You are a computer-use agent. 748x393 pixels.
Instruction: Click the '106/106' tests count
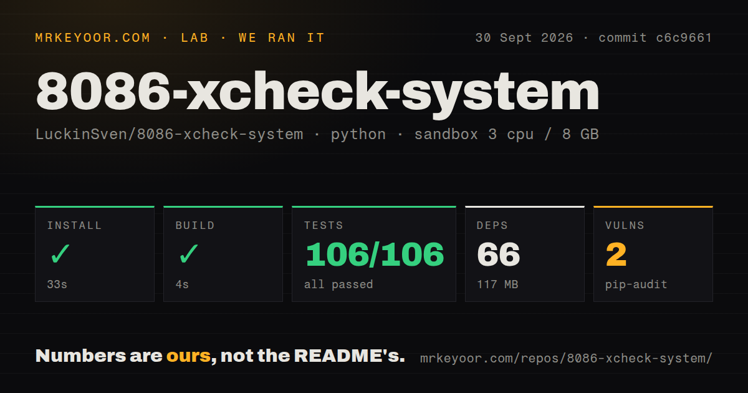(x=374, y=255)
